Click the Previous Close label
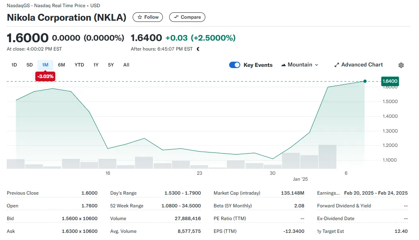The width and height of the screenshot is (419, 240). click(23, 193)
